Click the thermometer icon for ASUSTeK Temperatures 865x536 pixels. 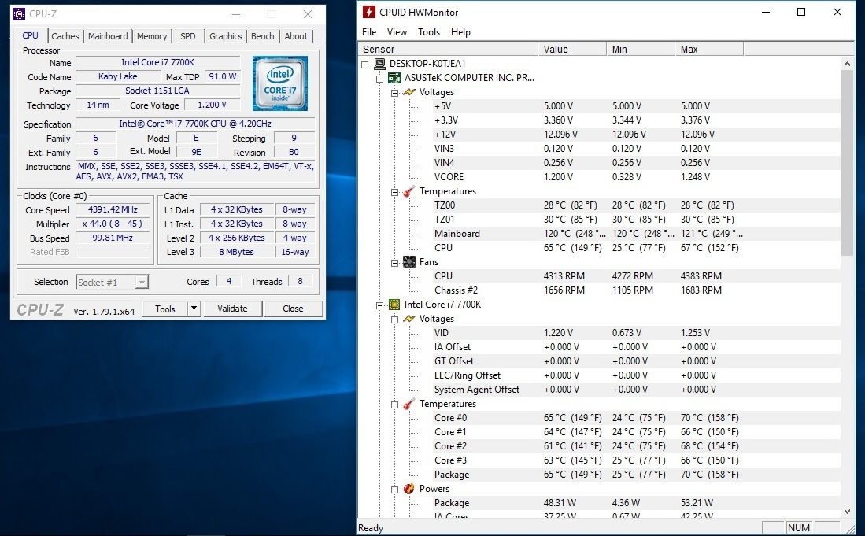pos(409,191)
